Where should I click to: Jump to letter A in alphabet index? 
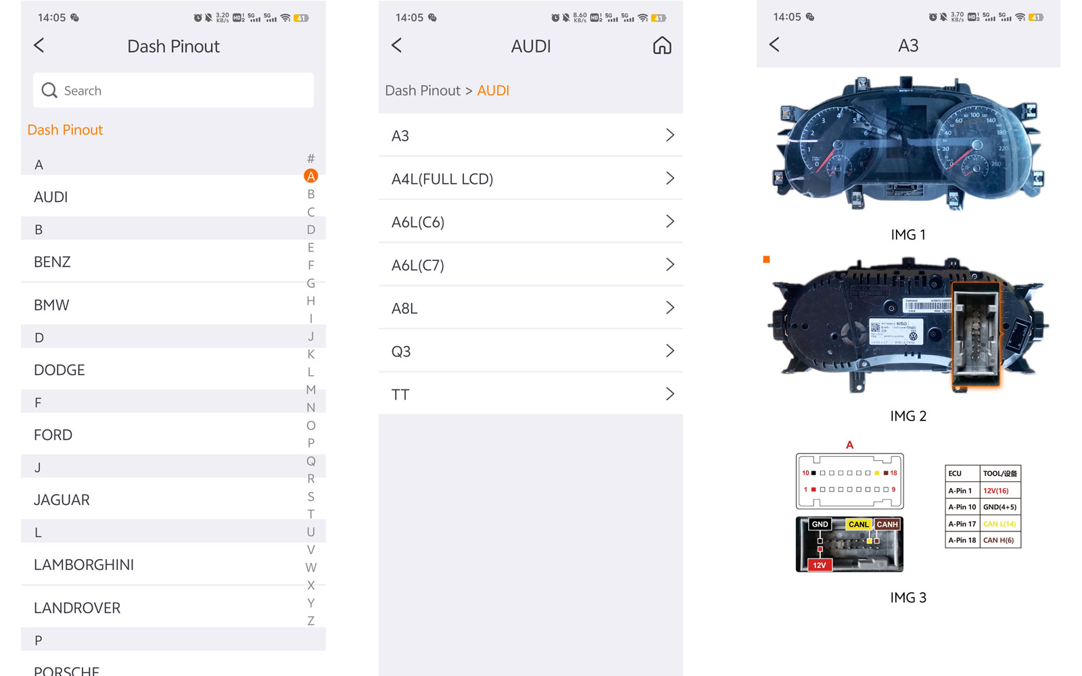tap(310, 176)
